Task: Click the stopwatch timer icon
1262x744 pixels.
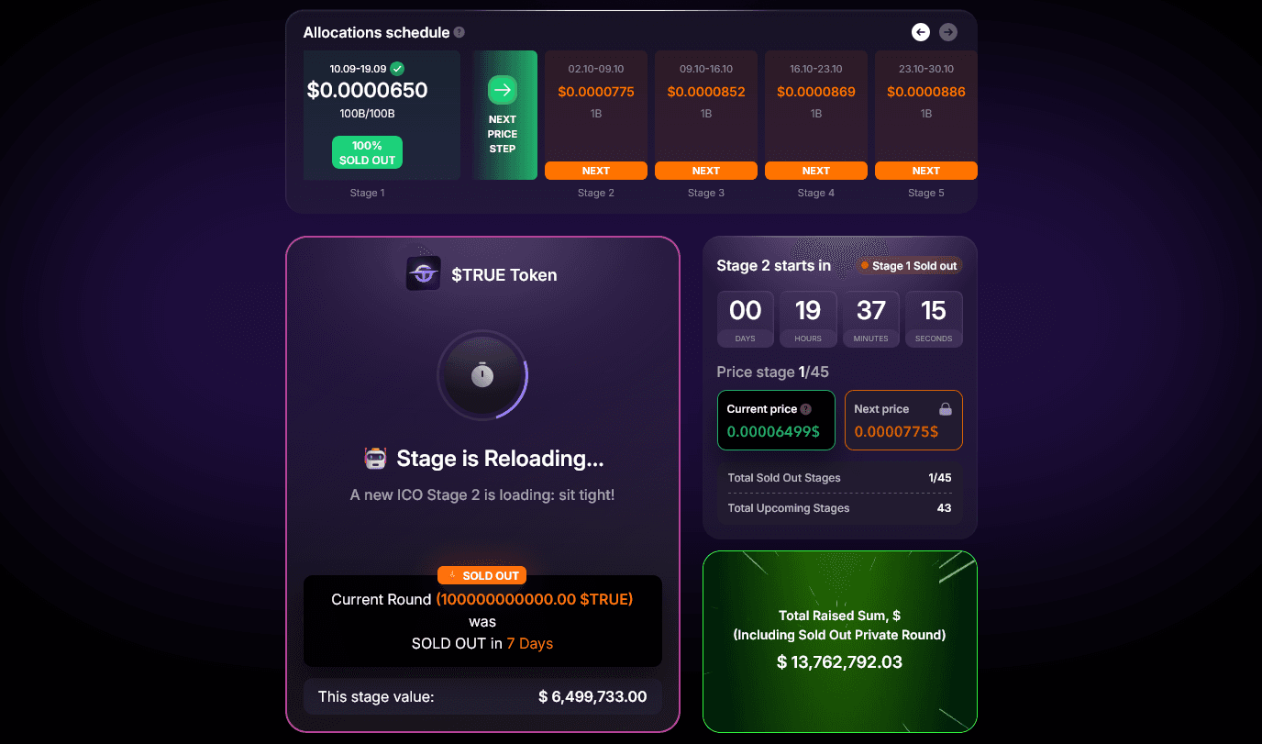Action: coord(482,374)
